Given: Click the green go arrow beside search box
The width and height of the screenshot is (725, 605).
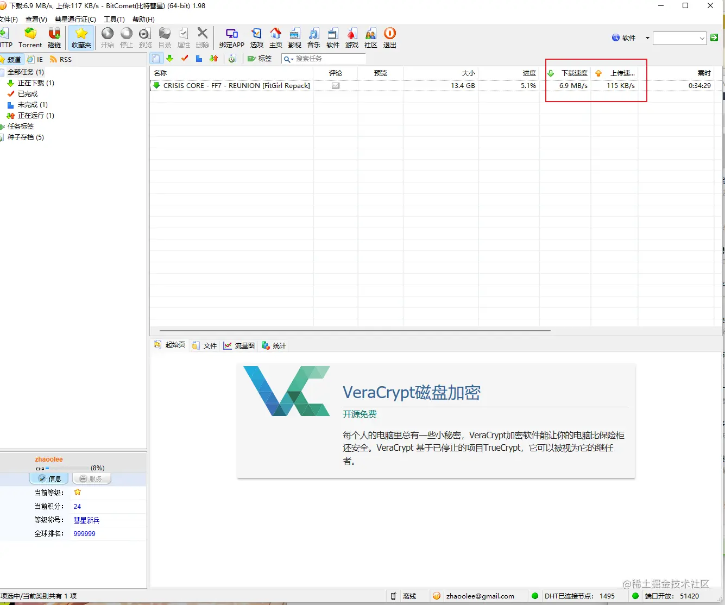Looking at the screenshot, I should [x=714, y=38].
